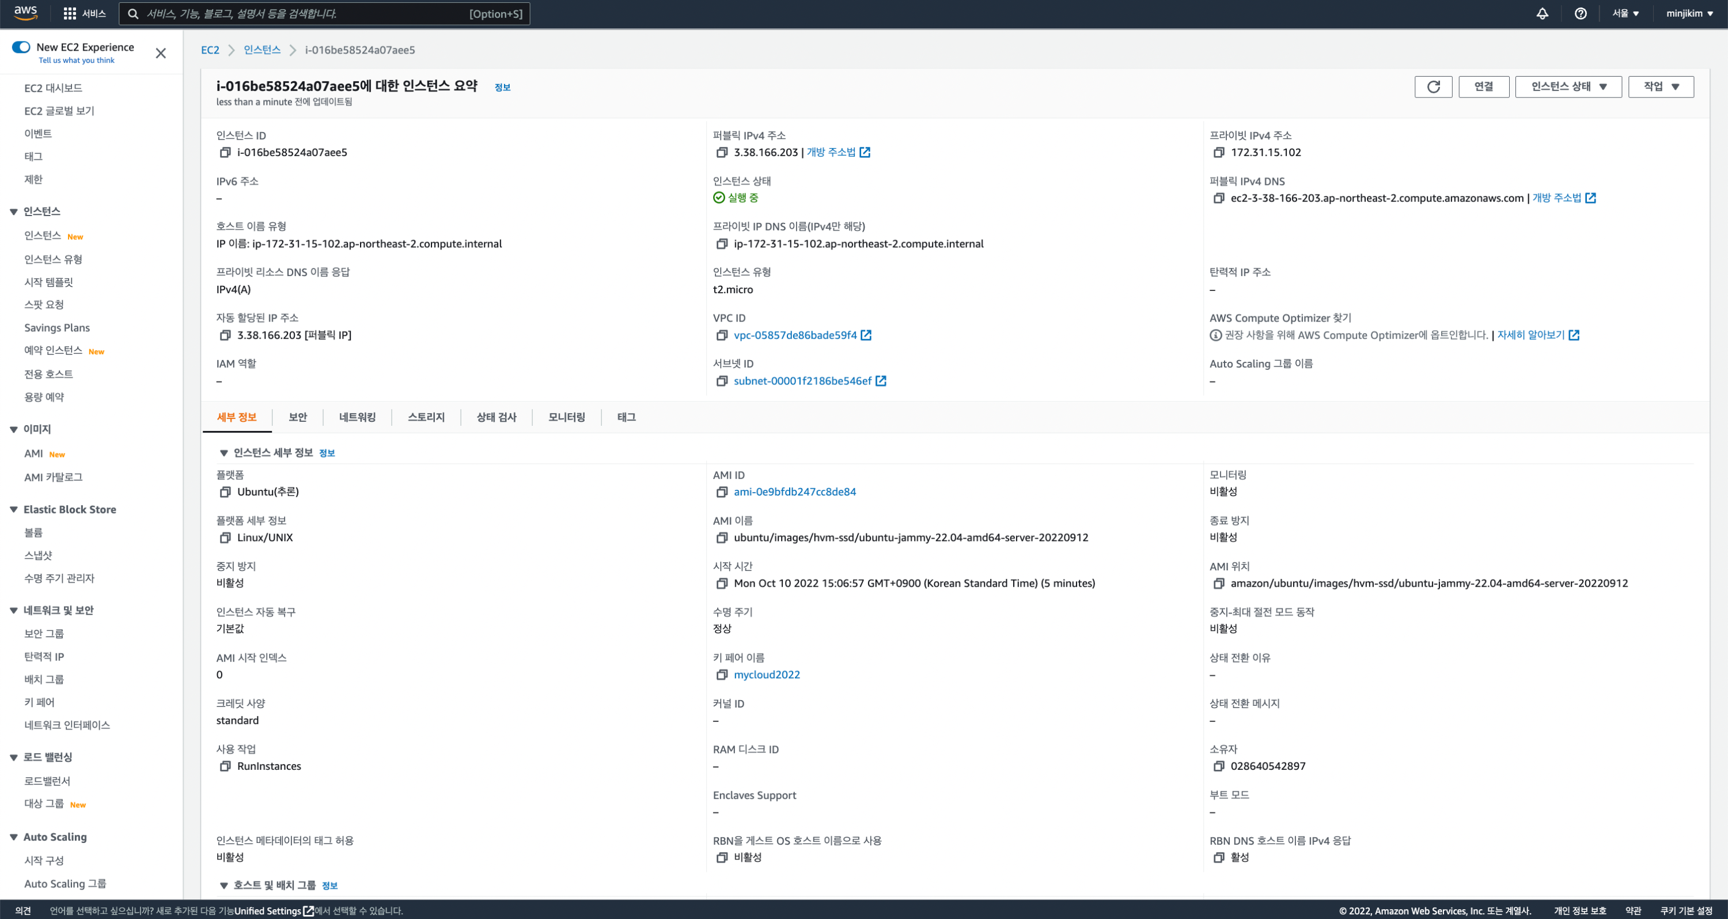
Task: Click the refresh icon button
Action: click(1433, 86)
